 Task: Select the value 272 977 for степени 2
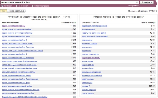152,86
